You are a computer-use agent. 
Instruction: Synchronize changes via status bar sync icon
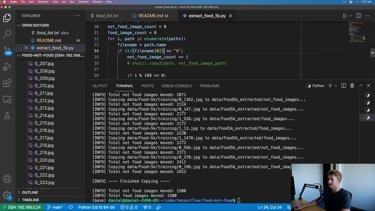tap(70, 207)
